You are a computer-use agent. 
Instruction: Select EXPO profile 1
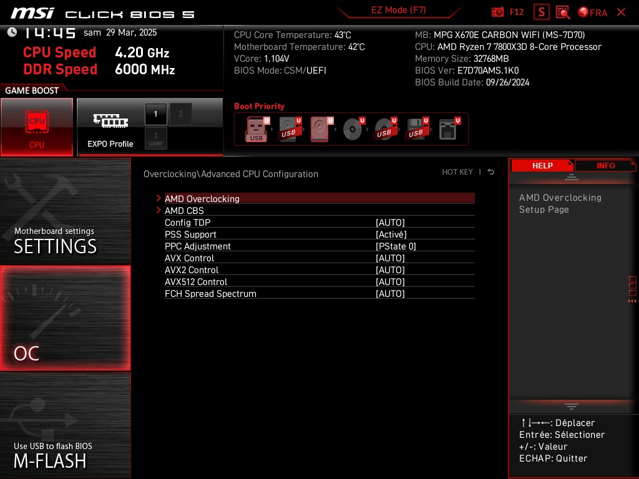tap(155, 114)
